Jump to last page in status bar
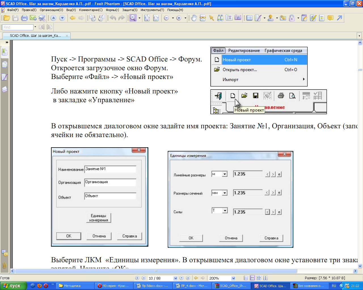The height and width of the screenshot is (290, 363). (187, 278)
